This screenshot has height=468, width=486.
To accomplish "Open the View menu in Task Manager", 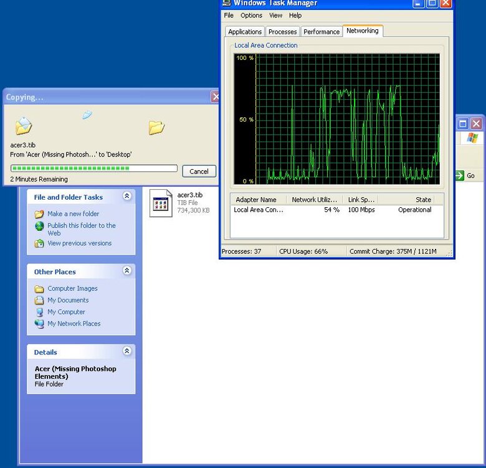I will [275, 15].
